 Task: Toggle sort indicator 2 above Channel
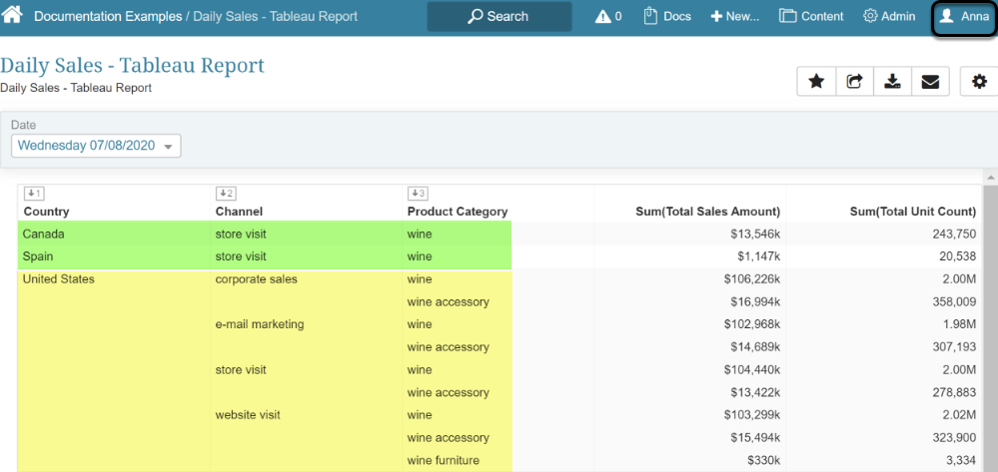click(x=225, y=194)
